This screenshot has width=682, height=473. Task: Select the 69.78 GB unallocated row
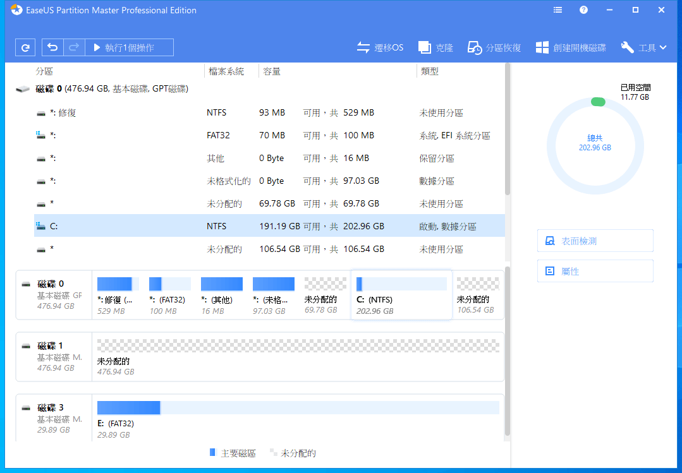(269, 203)
